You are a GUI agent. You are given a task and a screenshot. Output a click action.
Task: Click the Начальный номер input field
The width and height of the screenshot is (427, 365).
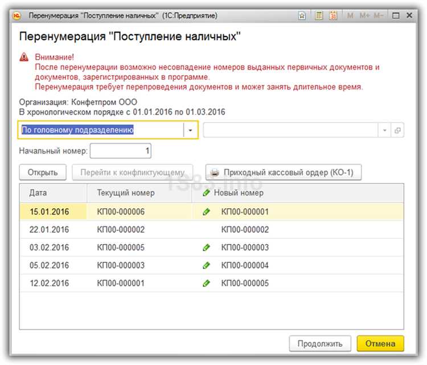[x=121, y=151]
